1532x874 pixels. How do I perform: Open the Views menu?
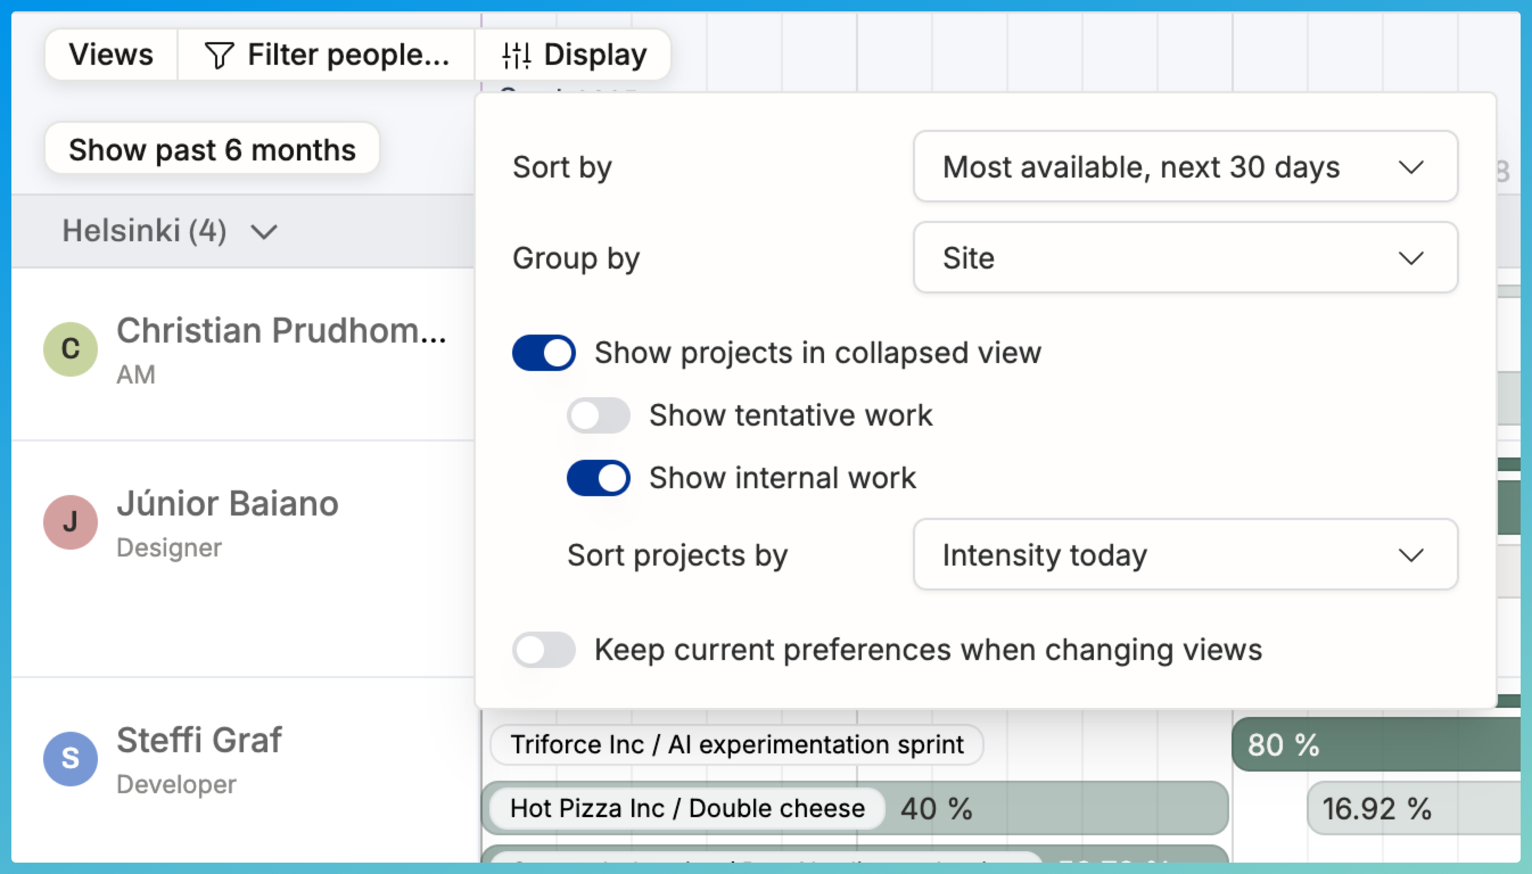(111, 55)
